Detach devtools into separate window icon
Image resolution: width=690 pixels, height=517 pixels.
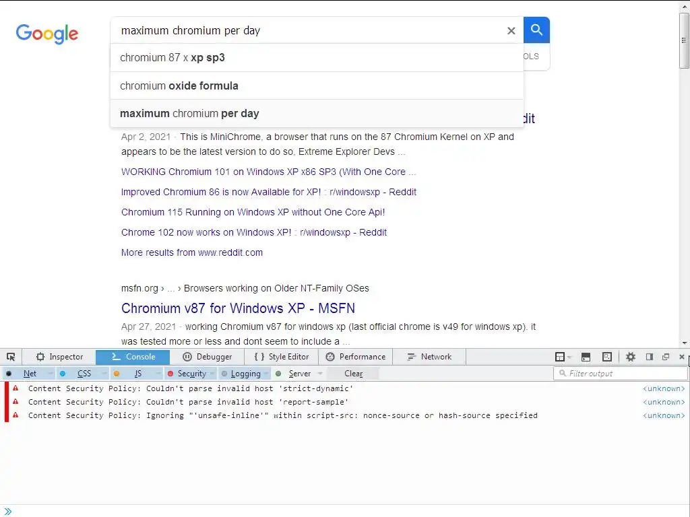(666, 357)
